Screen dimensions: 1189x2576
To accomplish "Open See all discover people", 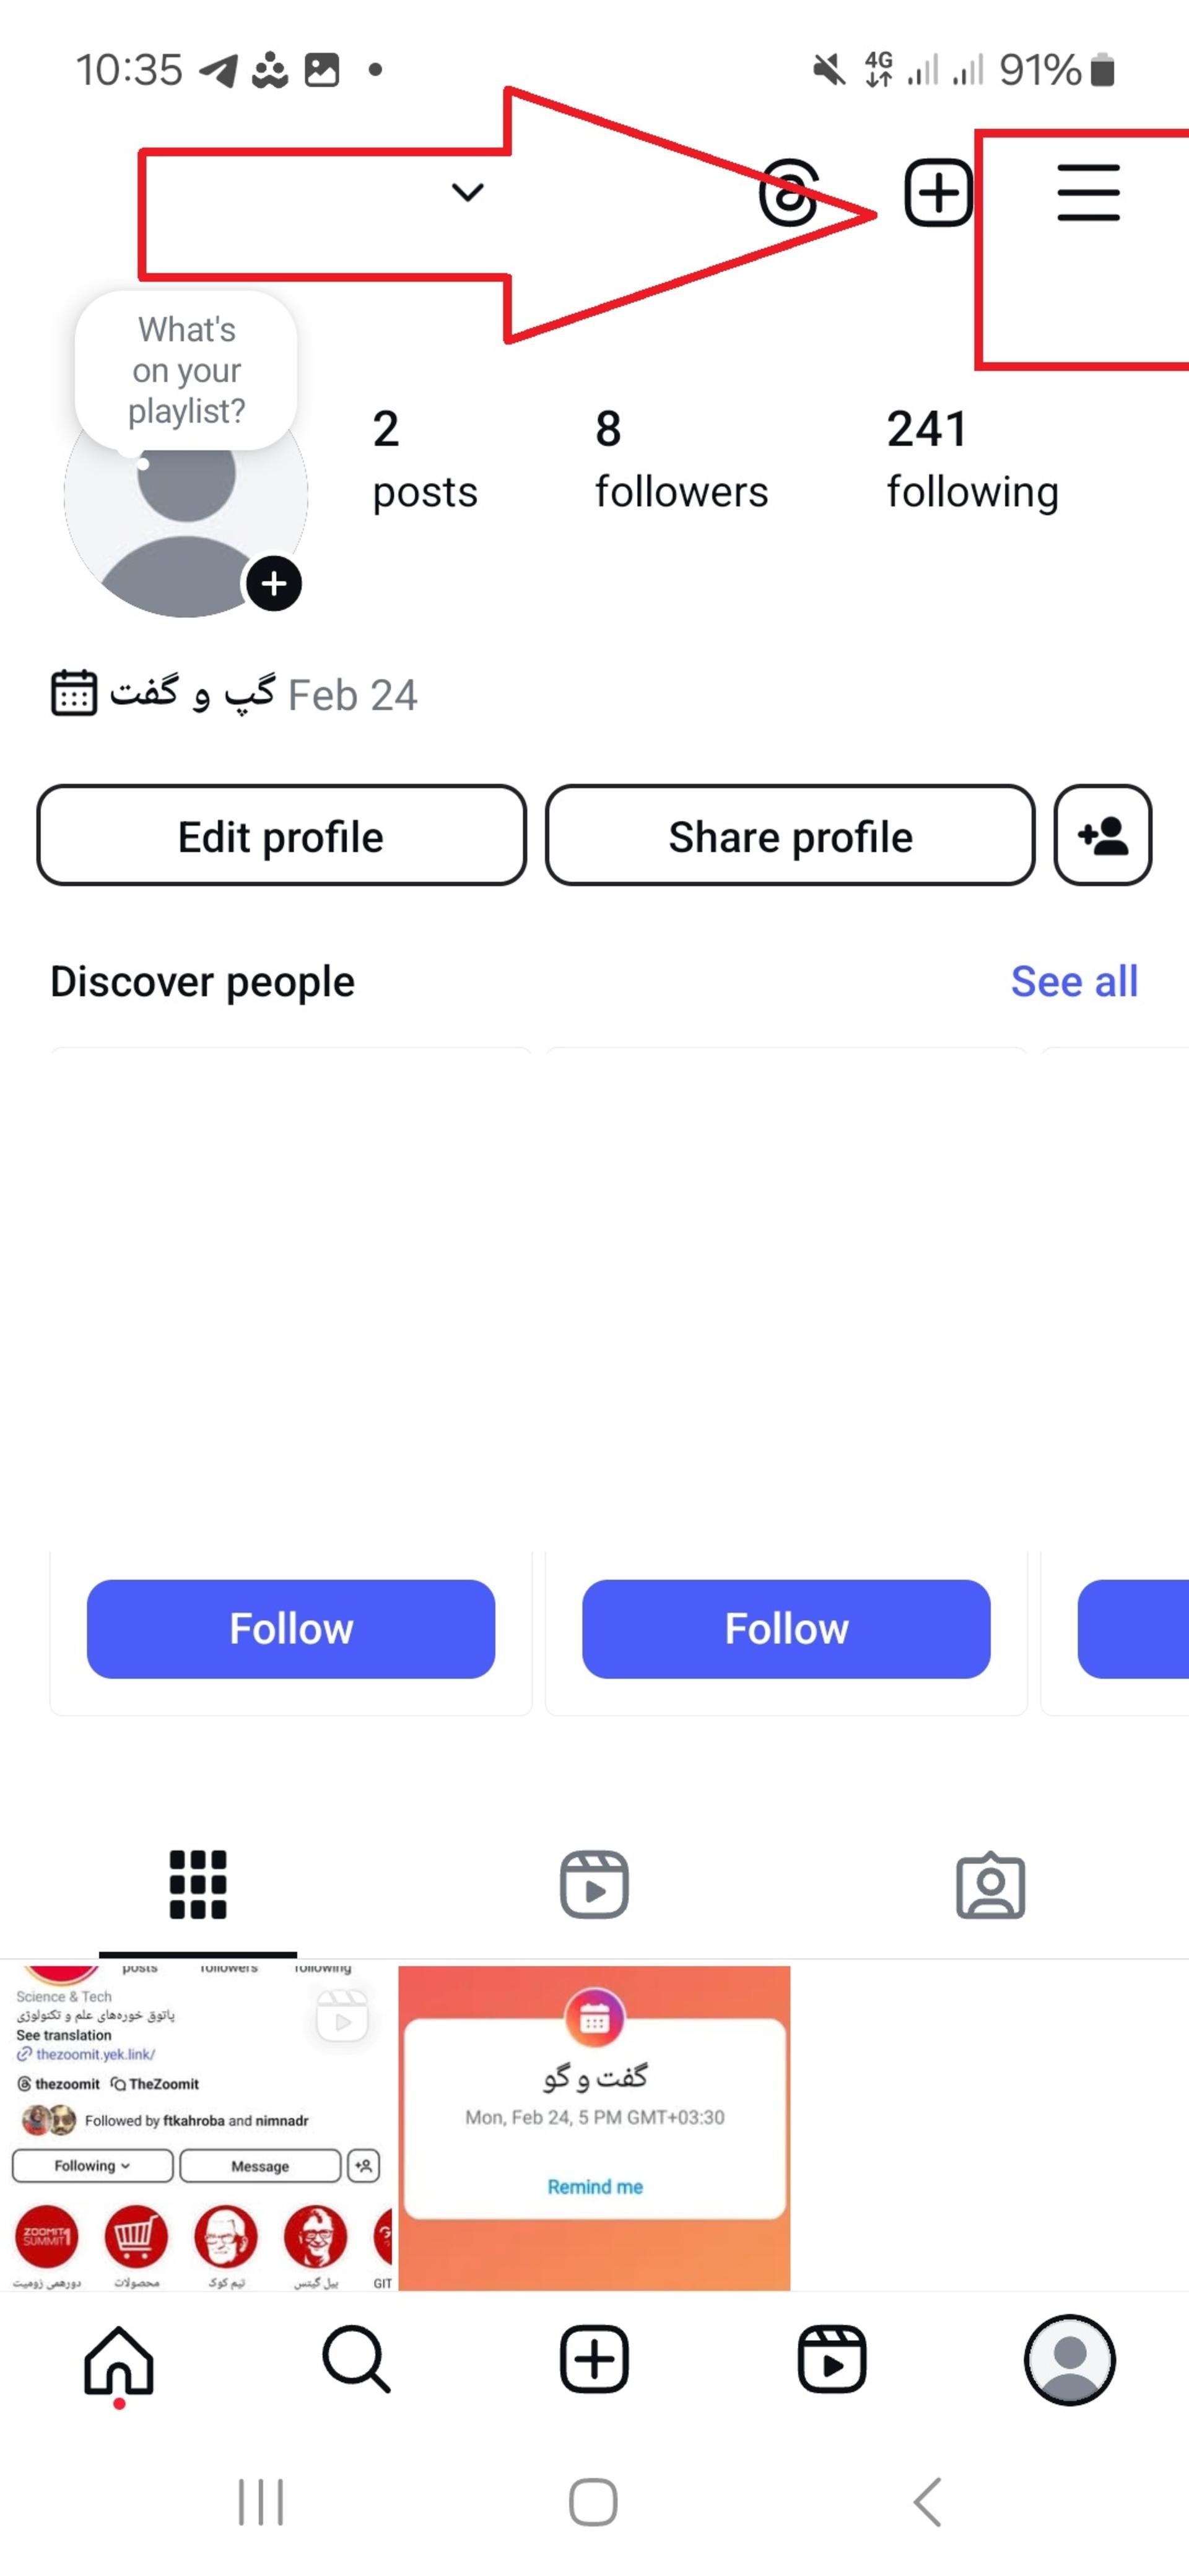I will [1074, 981].
